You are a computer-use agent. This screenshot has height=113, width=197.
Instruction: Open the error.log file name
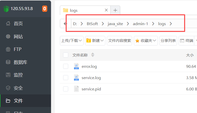[x=89, y=67]
